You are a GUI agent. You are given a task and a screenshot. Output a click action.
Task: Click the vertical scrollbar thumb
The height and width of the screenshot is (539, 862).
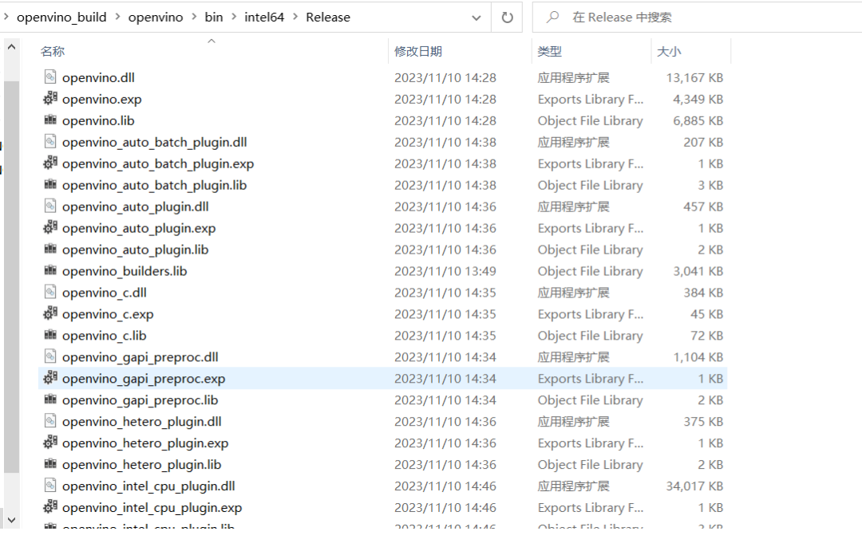(11, 277)
